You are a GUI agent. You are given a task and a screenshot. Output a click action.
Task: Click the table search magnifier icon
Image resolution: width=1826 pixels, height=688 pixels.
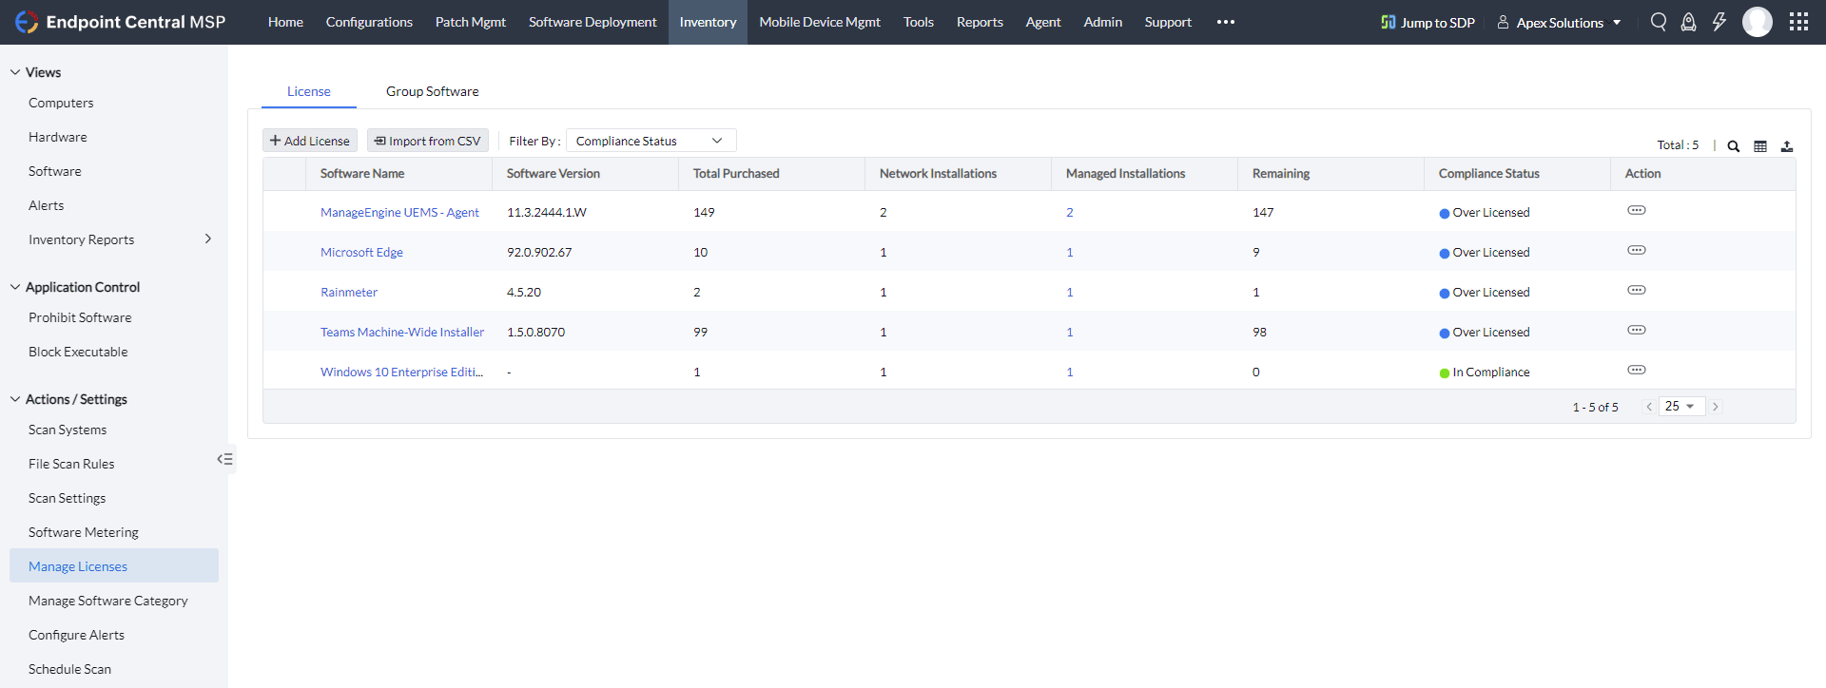pos(1734,146)
